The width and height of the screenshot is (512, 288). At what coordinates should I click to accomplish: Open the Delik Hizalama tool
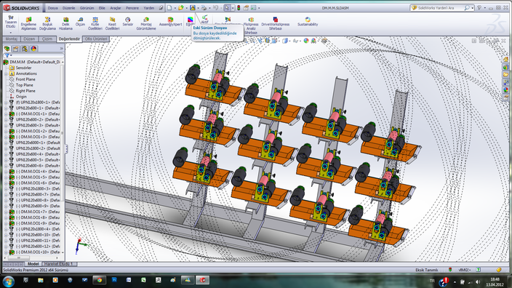[x=65, y=24]
